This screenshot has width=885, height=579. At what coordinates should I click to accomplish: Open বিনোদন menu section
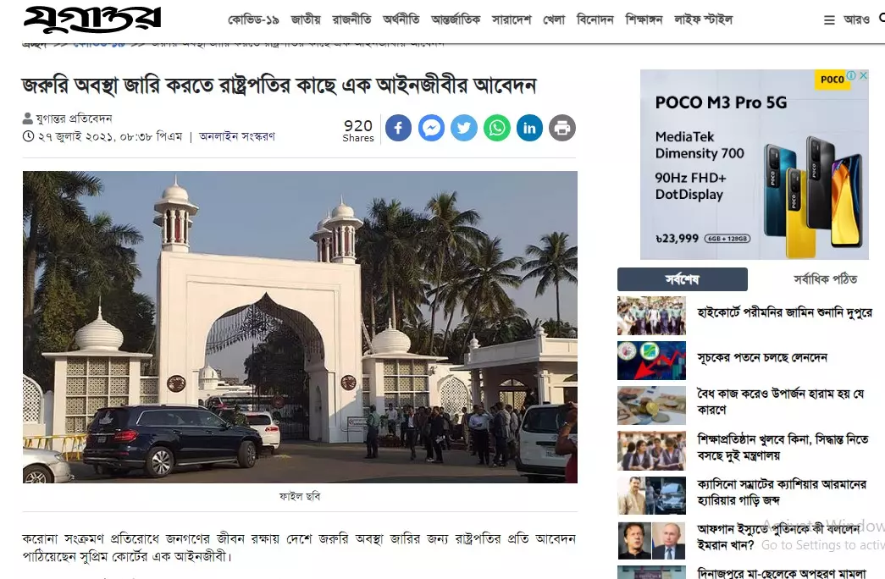[595, 19]
